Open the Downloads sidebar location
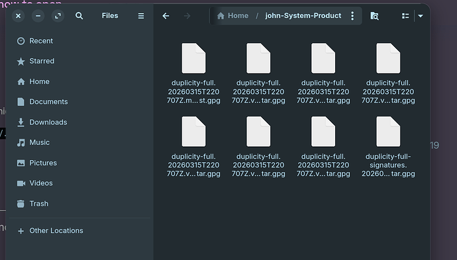 [79, 122]
